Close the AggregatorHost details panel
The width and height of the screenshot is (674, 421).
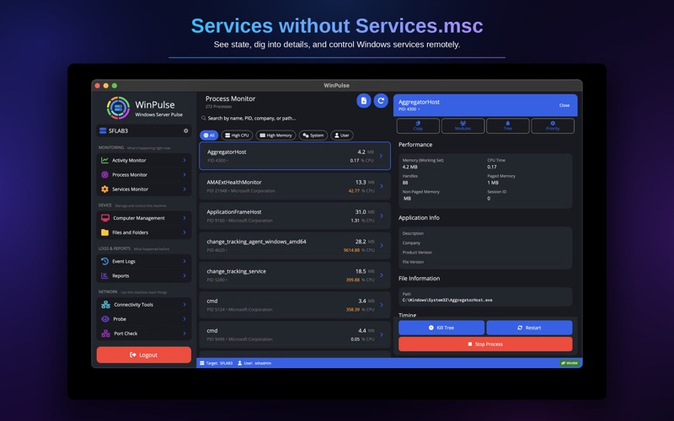(x=564, y=105)
